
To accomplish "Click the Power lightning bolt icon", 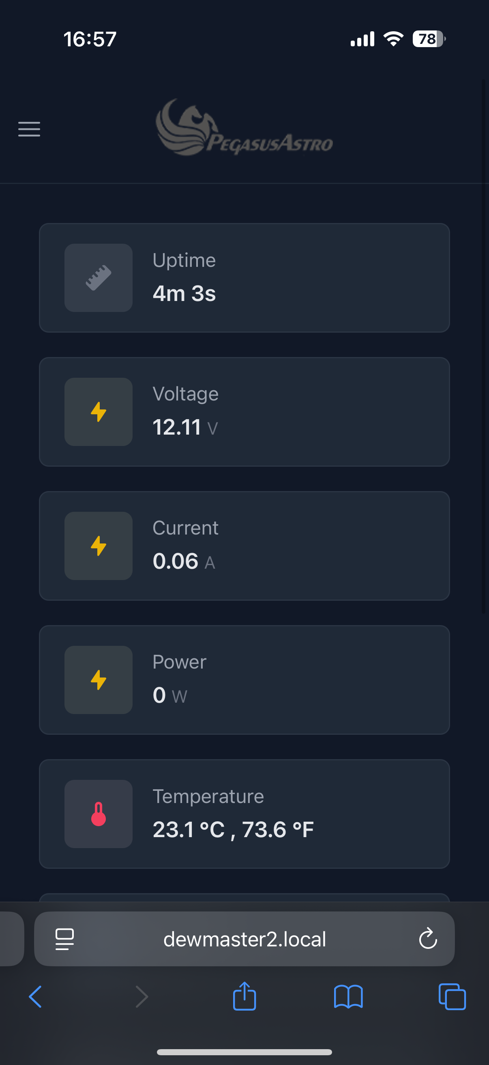I will [98, 680].
